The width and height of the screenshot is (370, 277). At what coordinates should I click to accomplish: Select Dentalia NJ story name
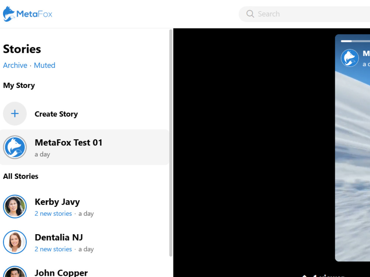59,237
